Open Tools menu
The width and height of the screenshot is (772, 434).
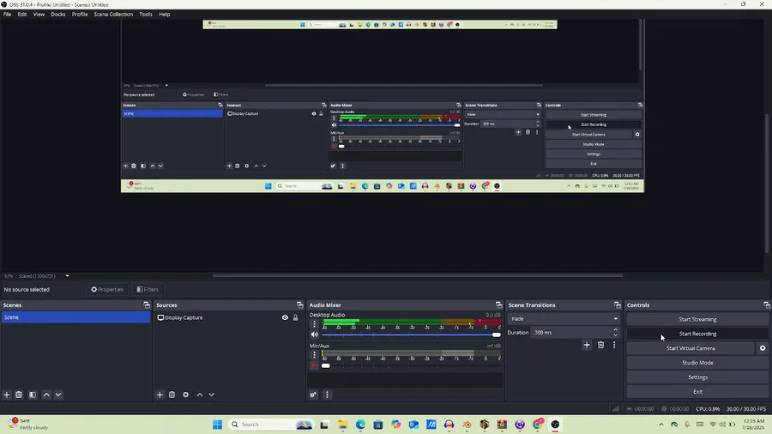[146, 15]
